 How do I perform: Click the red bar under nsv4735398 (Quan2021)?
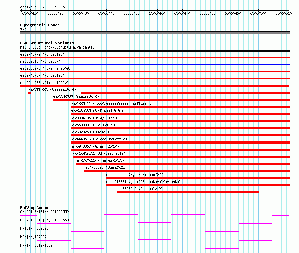186,171
